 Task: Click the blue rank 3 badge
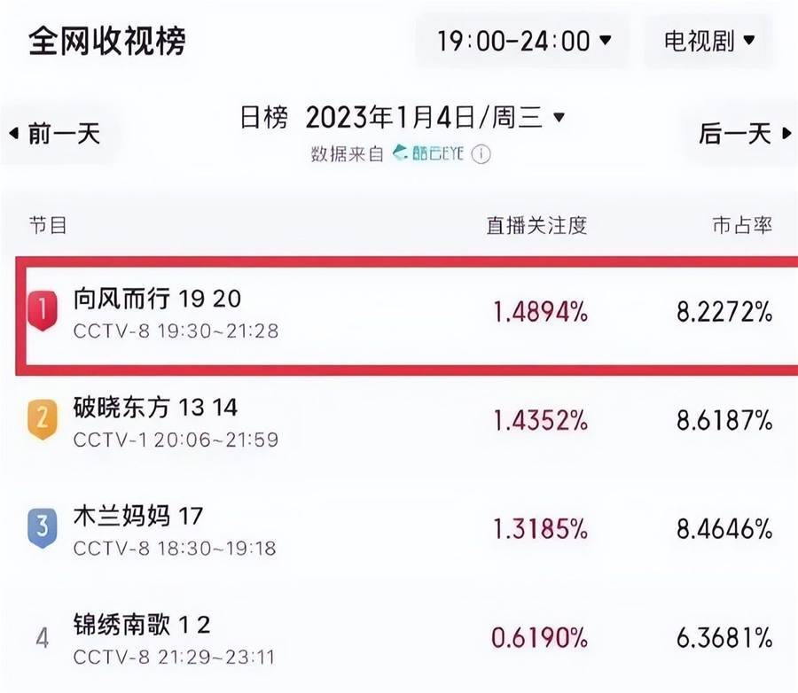43,528
